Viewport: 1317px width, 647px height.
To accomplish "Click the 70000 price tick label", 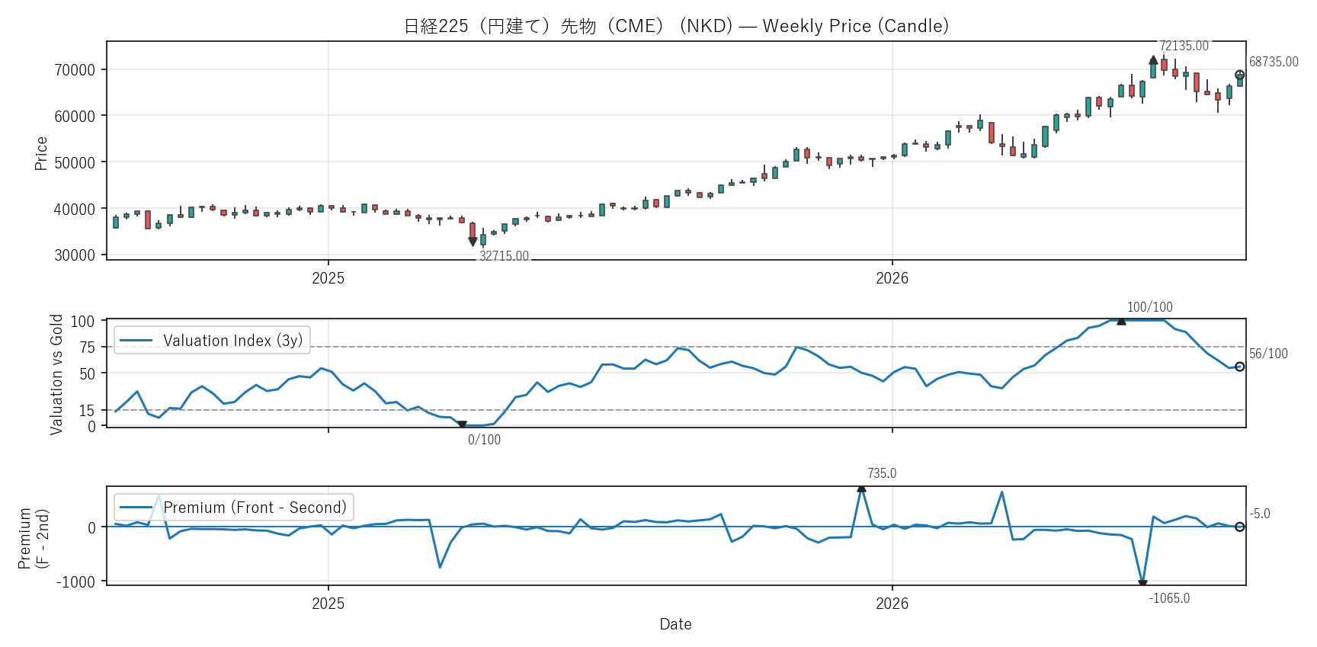I will [x=75, y=70].
